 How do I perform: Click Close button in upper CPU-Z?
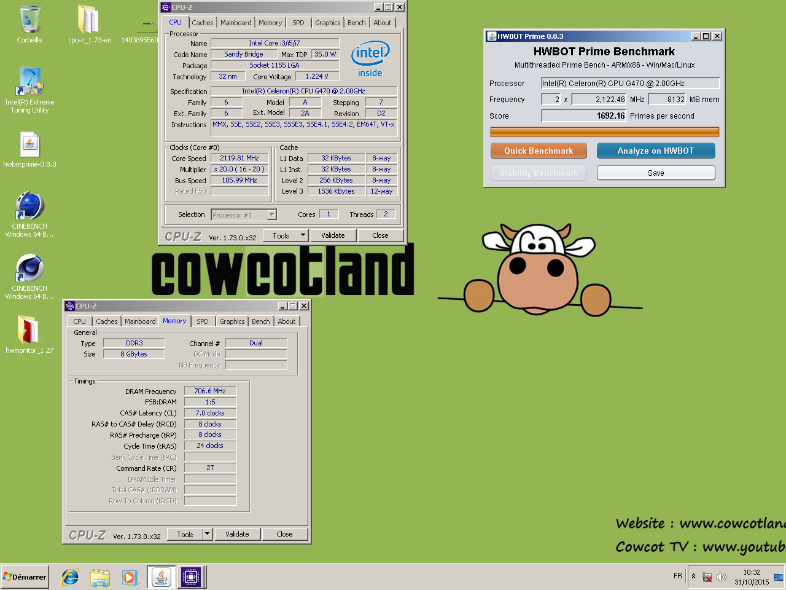point(380,235)
